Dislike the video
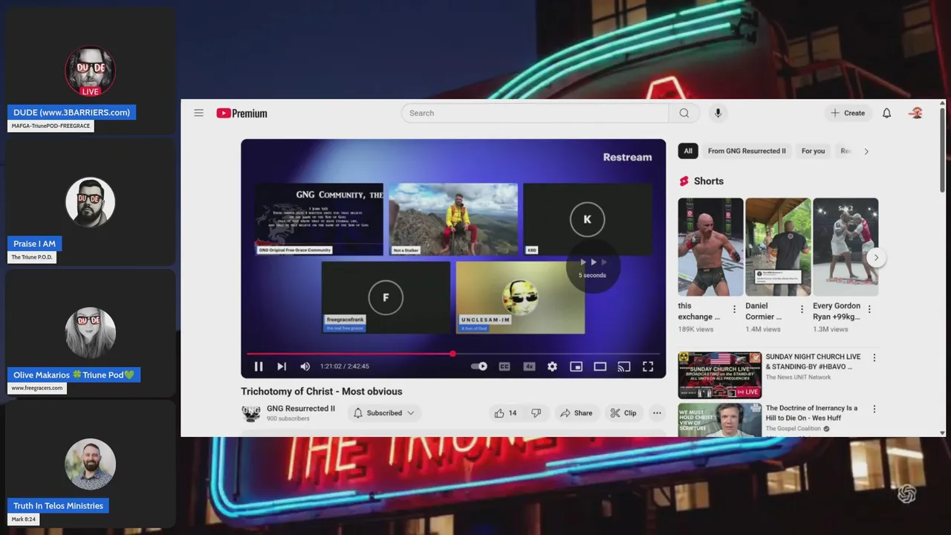This screenshot has height=535, width=951. [x=536, y=413]
